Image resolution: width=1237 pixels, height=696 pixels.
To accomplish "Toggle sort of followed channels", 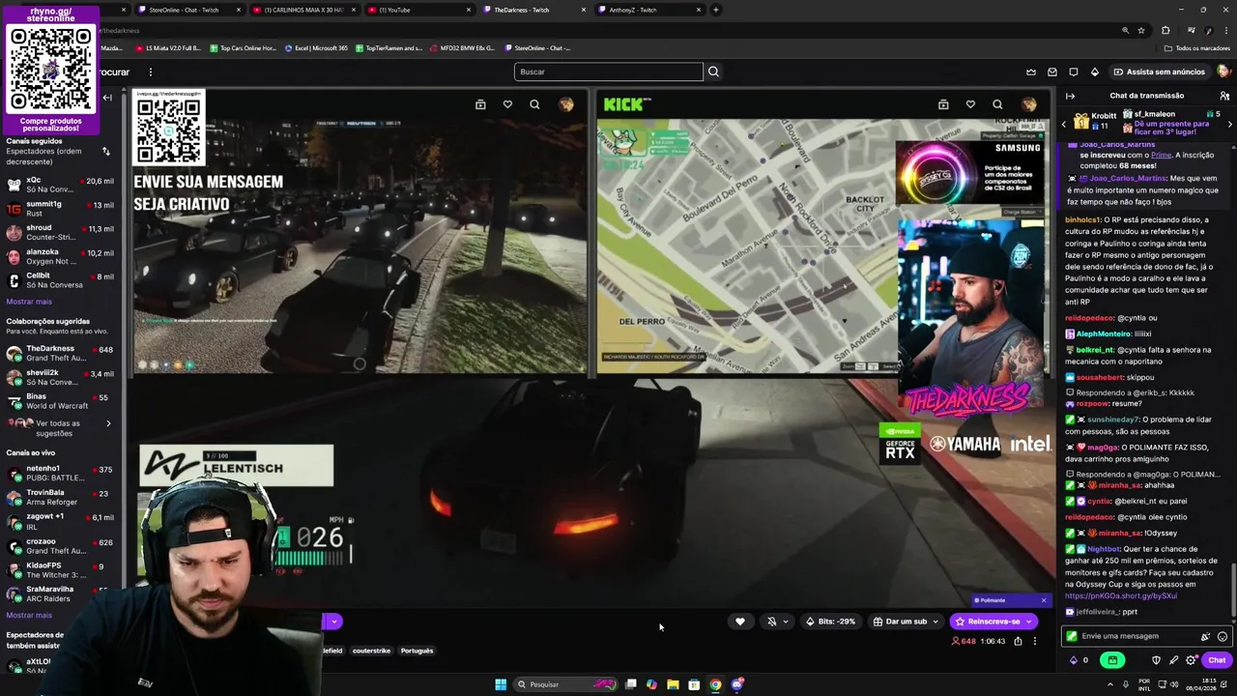I will (106, 151).
